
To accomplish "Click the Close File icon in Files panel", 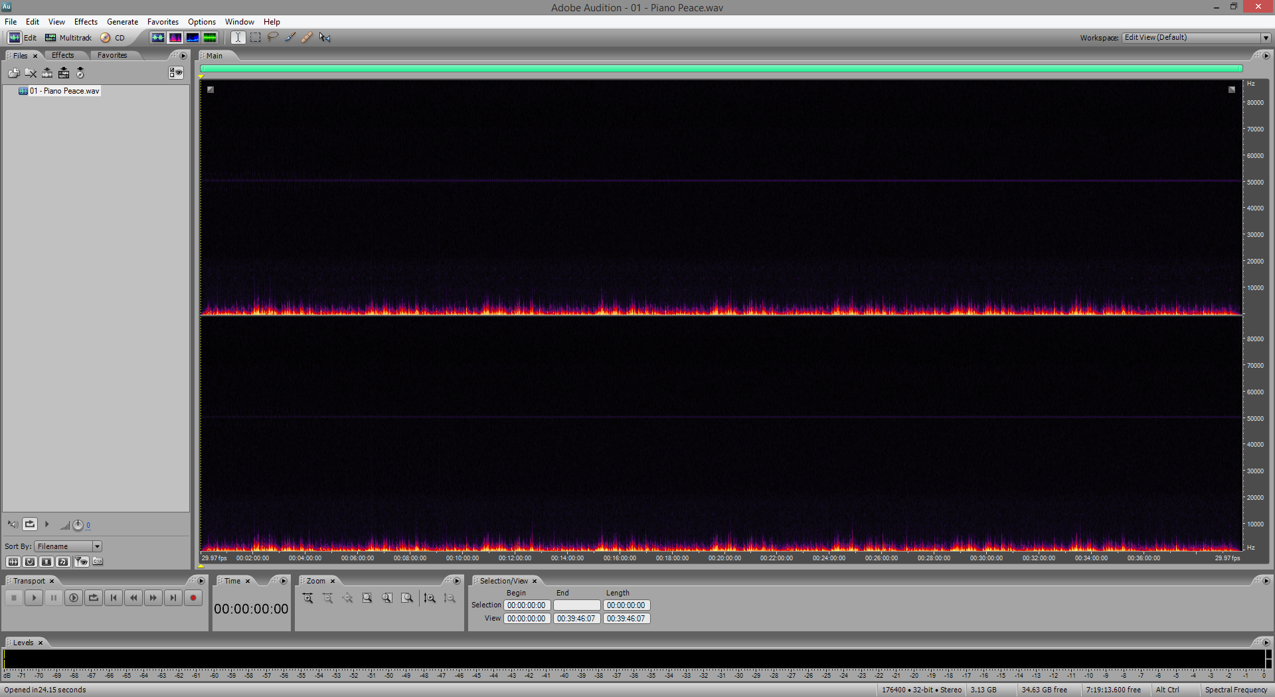I will [31, 73].
